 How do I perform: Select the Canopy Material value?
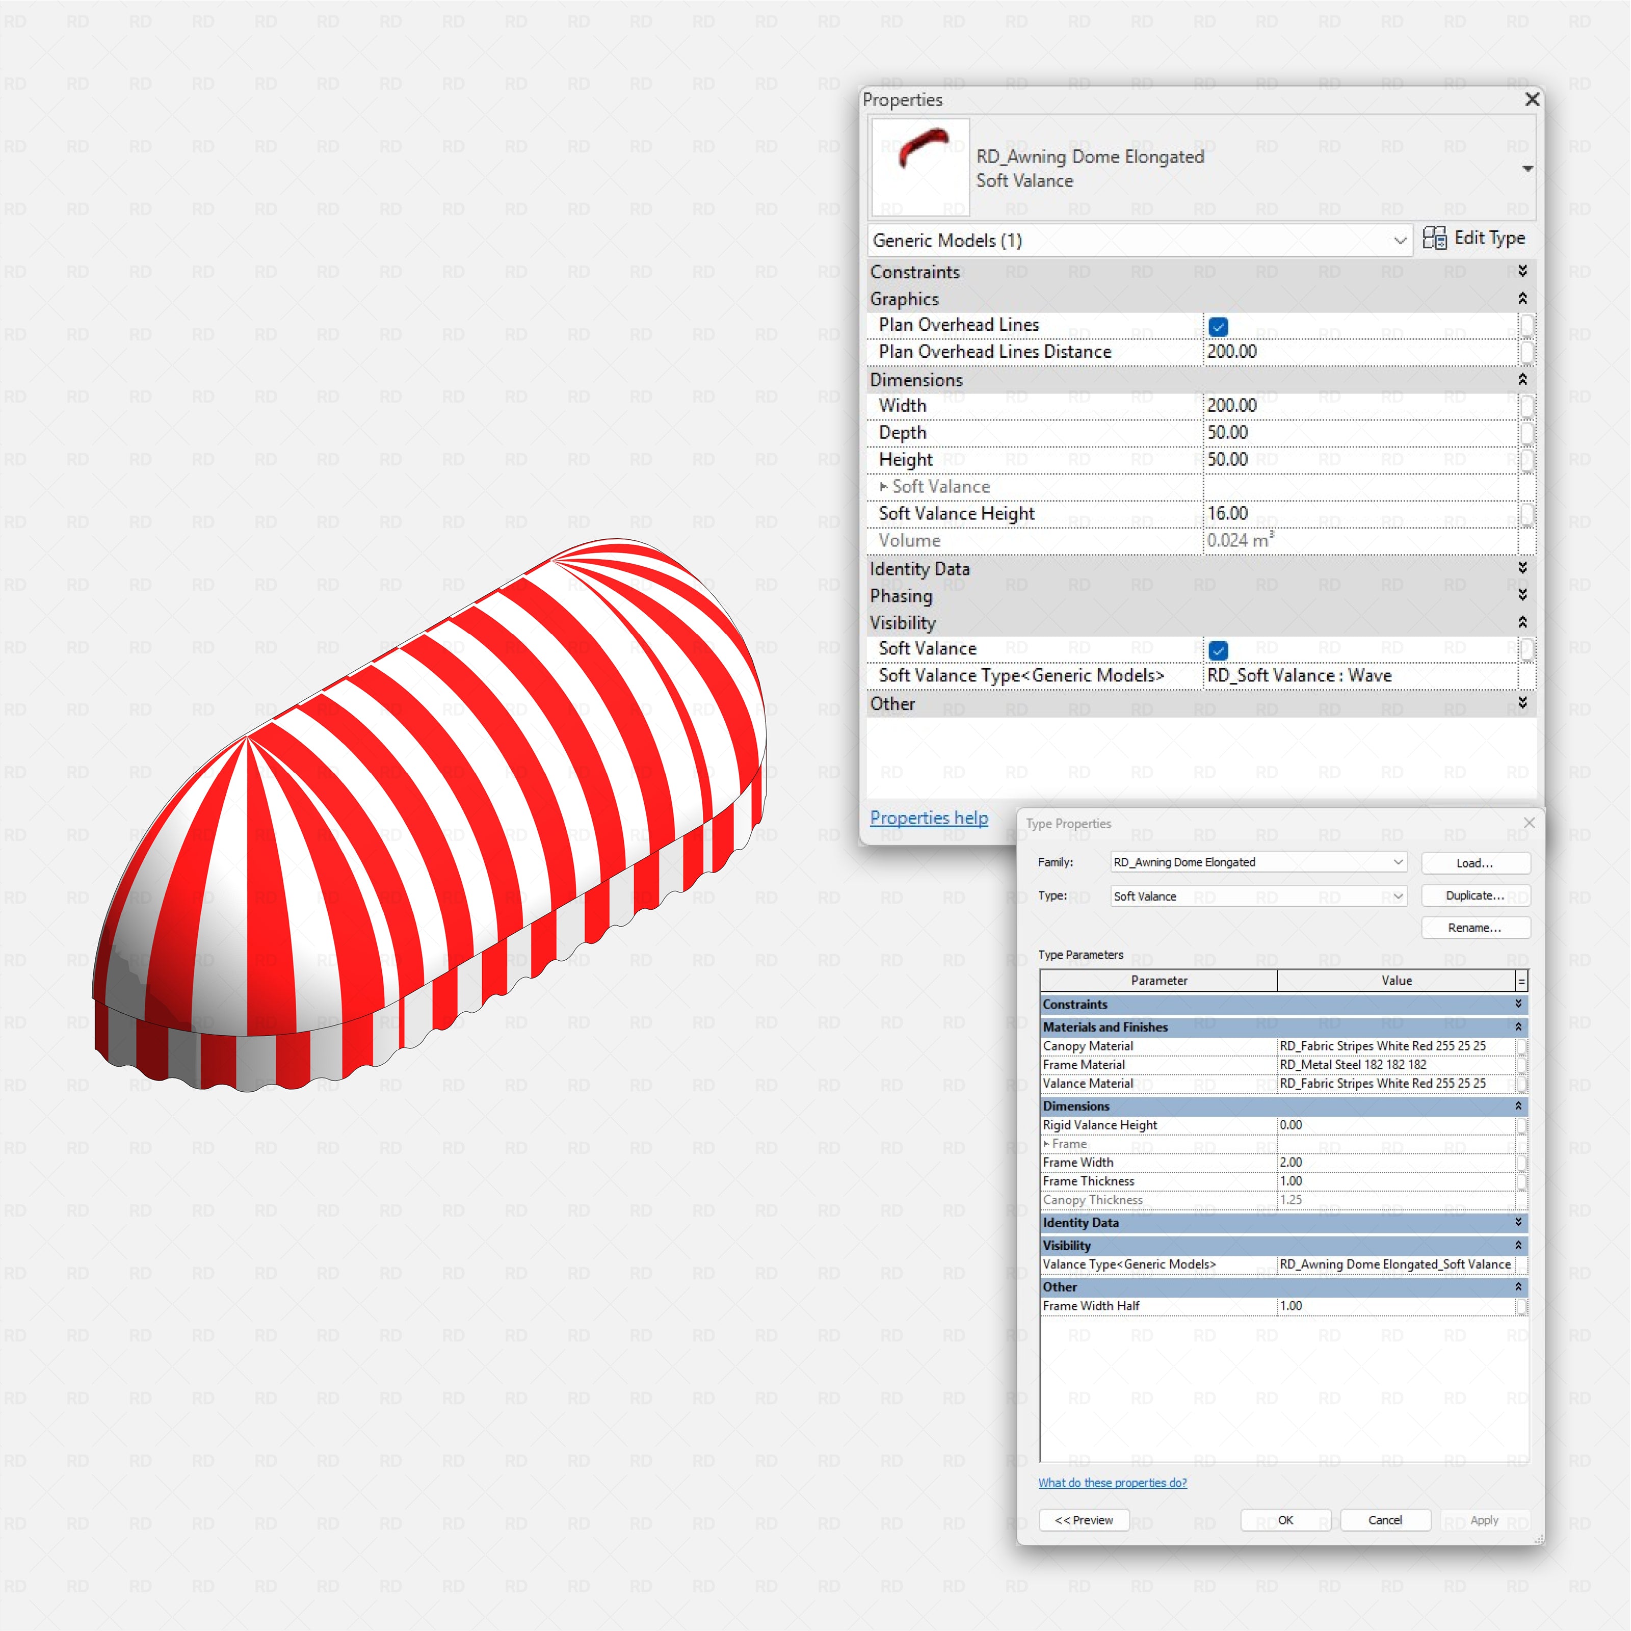tap(1396, 1046)
